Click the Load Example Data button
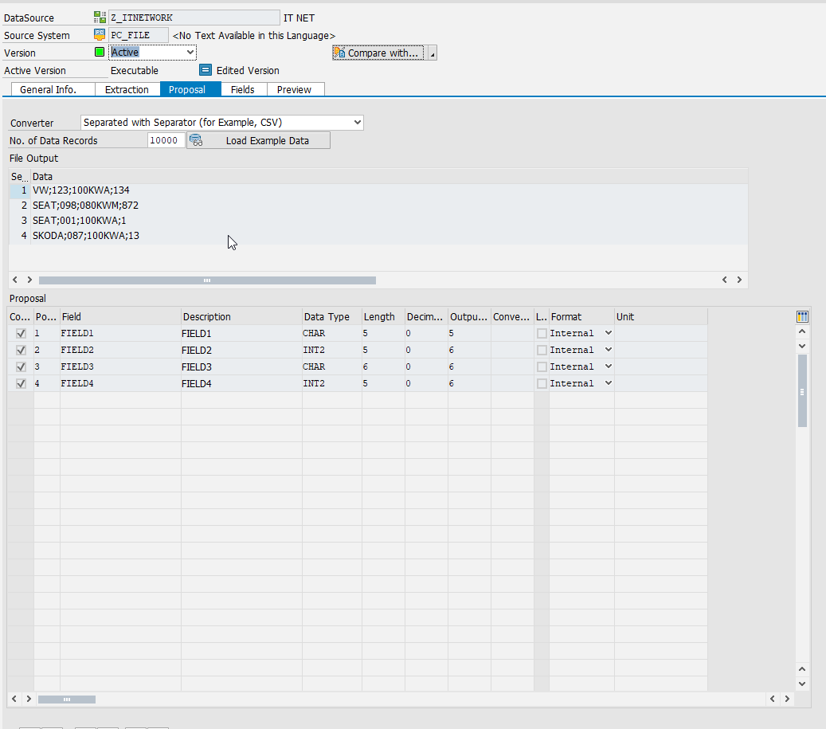The image size is (826, 729). 258,141
